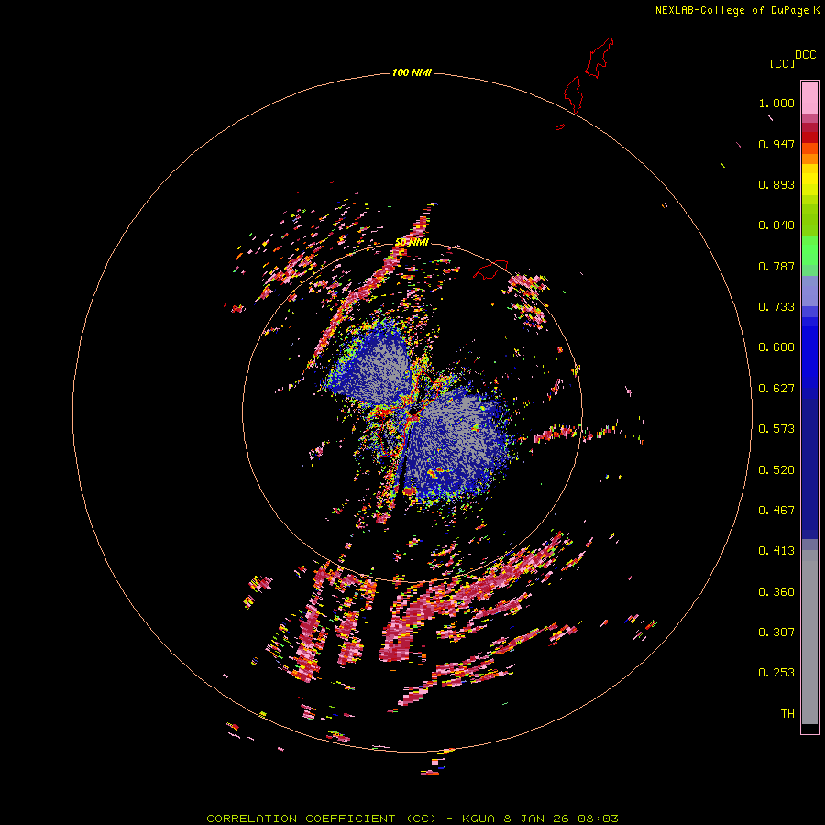Click the 0.467 legend value
Image resolution: width=825 pixels, height=825 pixels.
(x=776, y=511)
